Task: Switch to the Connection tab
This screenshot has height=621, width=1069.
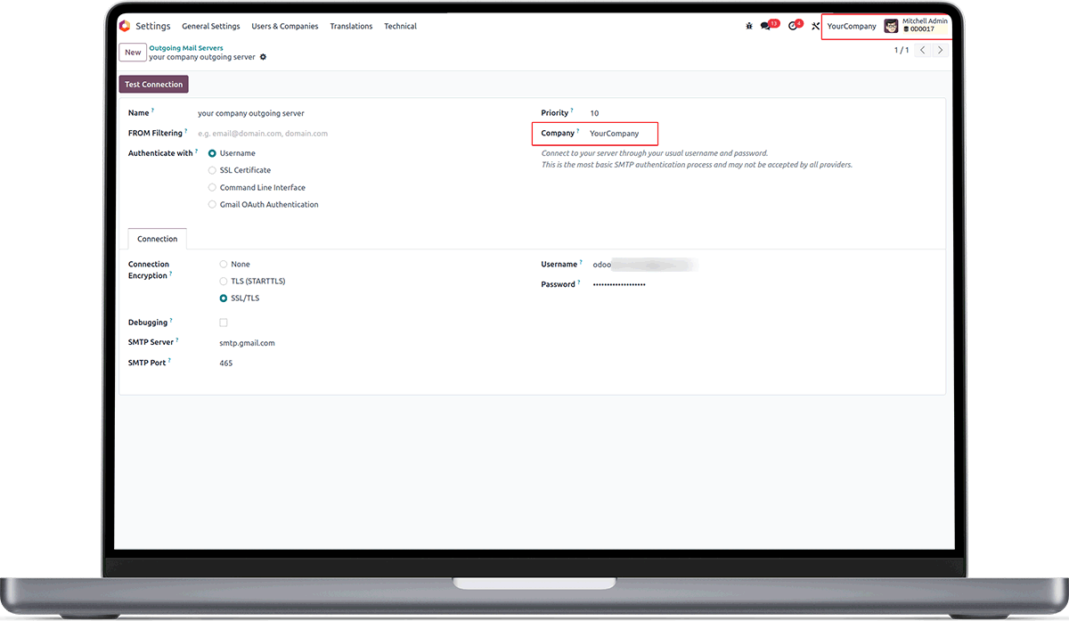Action: (158, 239)
